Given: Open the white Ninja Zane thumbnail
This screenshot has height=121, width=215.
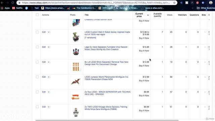Looking at the screenshot, I should 76,112.
